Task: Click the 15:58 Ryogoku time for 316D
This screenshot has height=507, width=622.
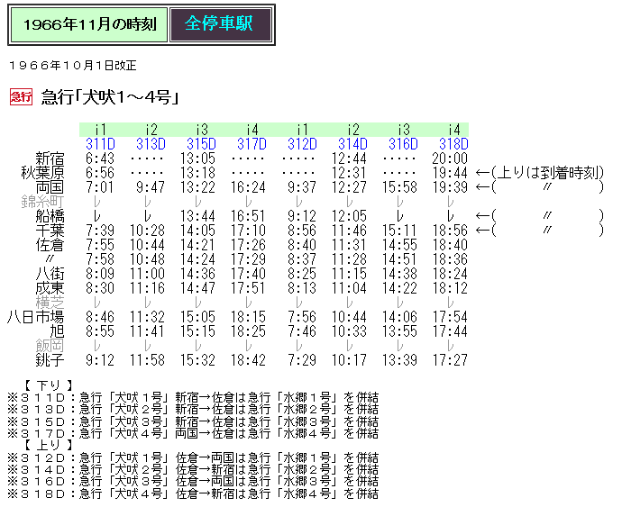Action: [399, 187]
